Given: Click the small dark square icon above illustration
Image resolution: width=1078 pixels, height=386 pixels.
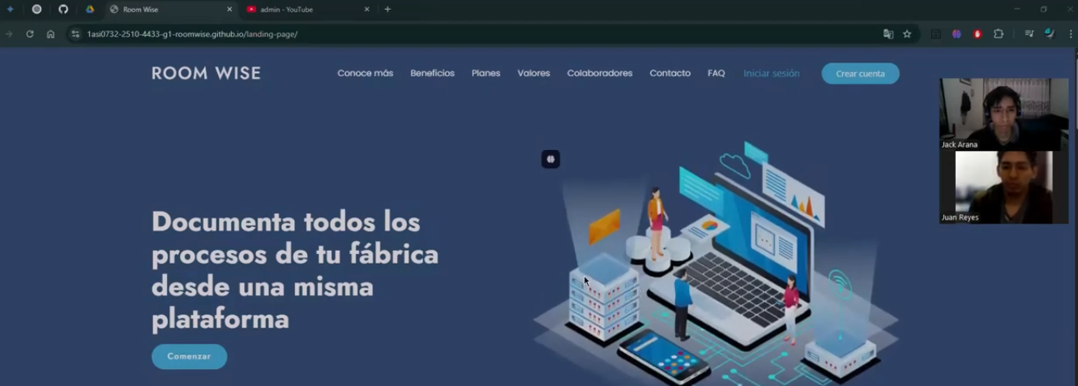Looking at the screenshot, I should (x=550, y=159).
